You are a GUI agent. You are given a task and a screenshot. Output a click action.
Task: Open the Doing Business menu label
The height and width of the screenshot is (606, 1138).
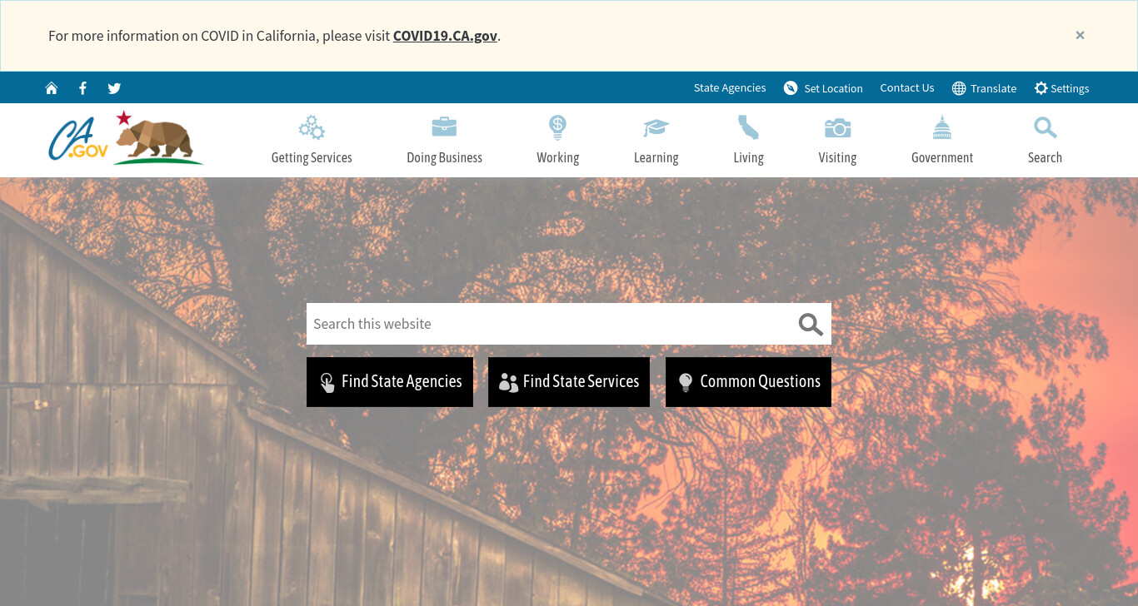[x=444, y=157]
